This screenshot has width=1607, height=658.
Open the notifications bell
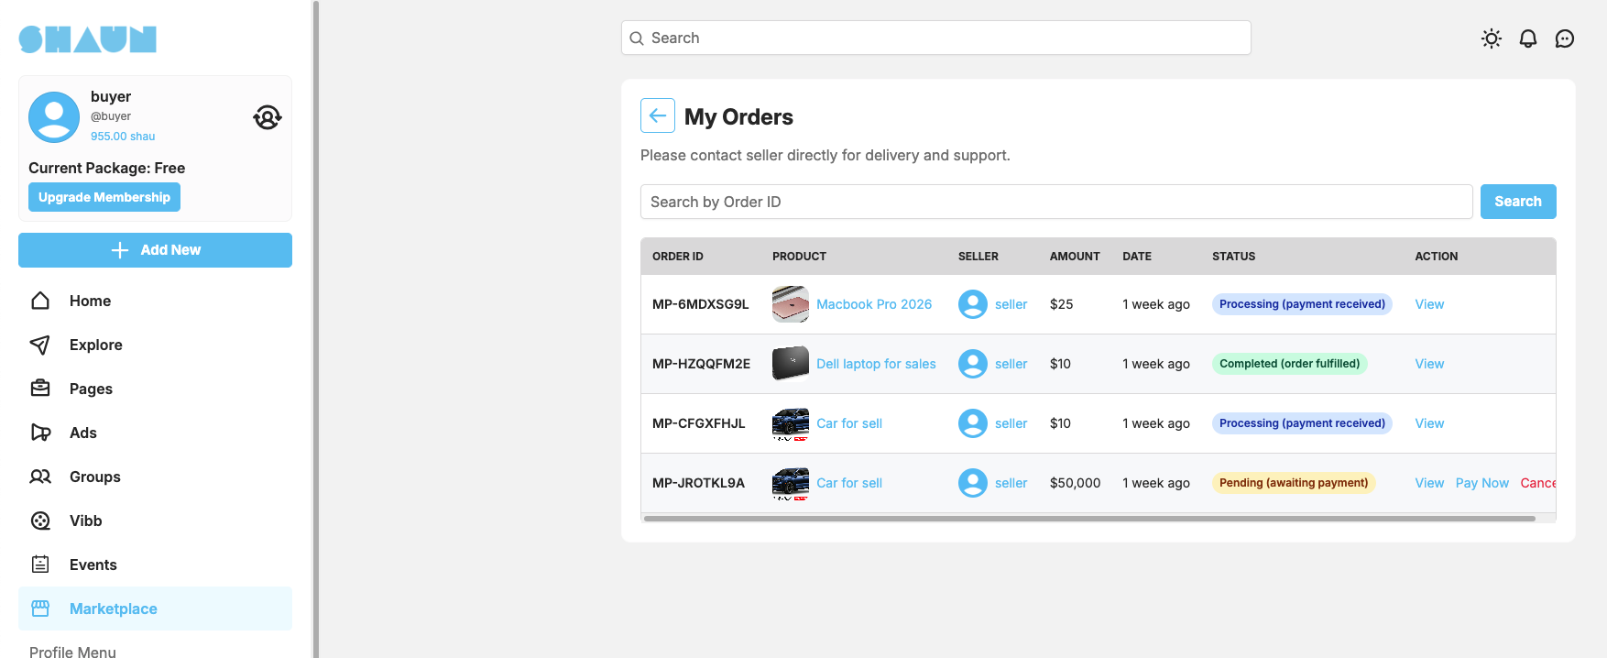[x=1528, y=38]
